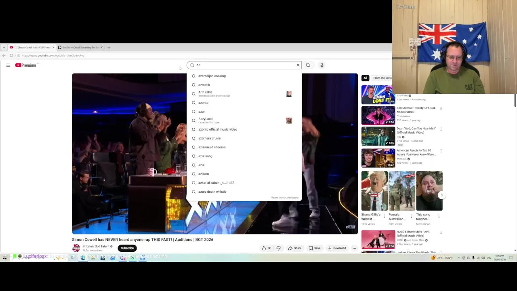Click the search magnifier button
The height and width of the screenshot is (291, 517).
308,65
